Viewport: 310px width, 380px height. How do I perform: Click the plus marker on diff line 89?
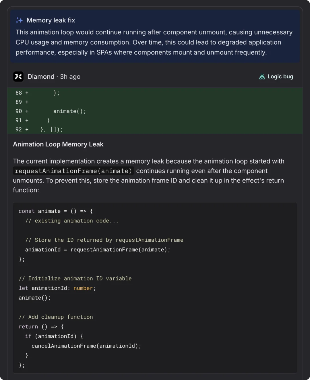tap(27, 102)
